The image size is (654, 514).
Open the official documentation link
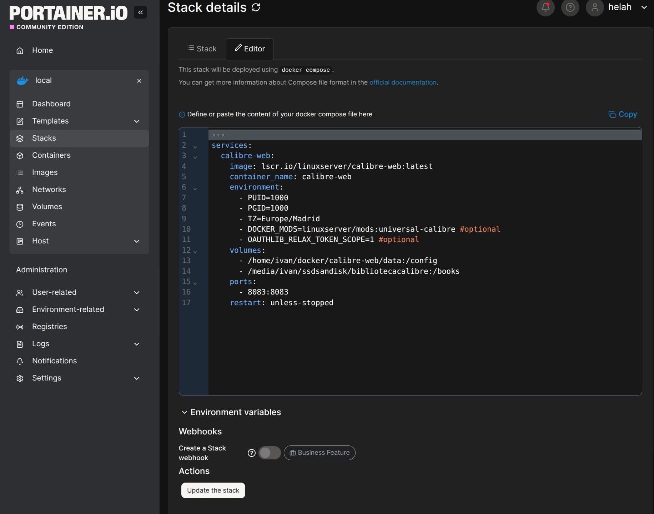[403, 82]
